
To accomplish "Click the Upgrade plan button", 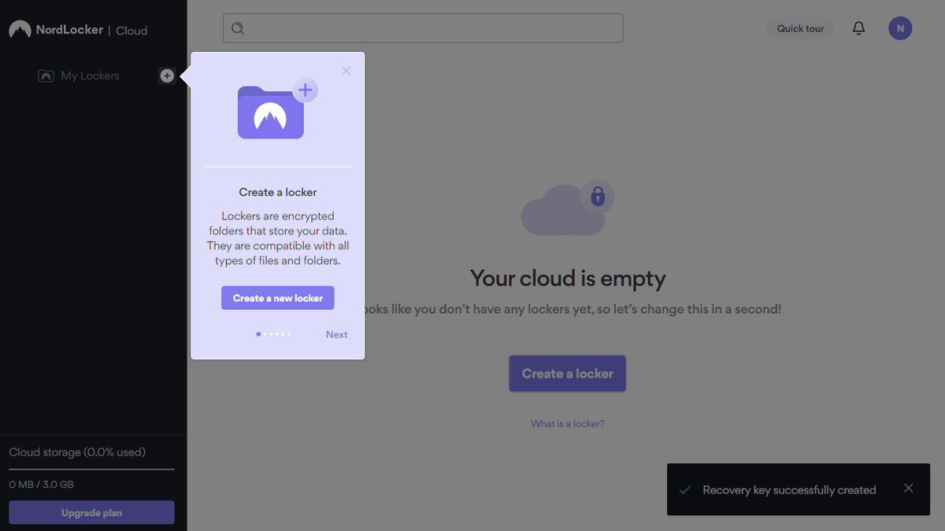I will (91, 512).
